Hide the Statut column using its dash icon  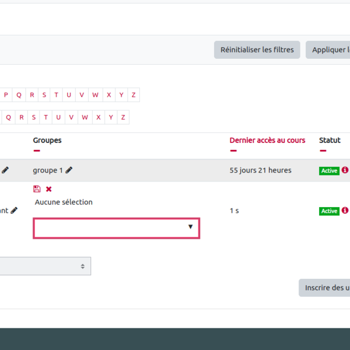coord(323,150)
